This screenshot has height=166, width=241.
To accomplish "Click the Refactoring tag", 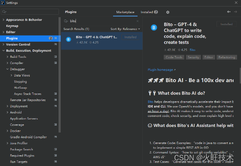I will [x=227, y=57].
